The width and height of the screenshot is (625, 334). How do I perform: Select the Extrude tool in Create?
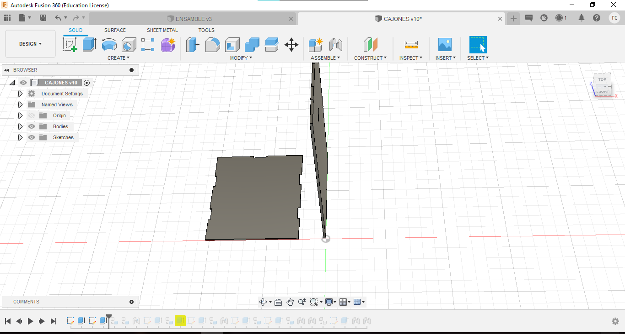pyautogui.click(x=89, y=45)
